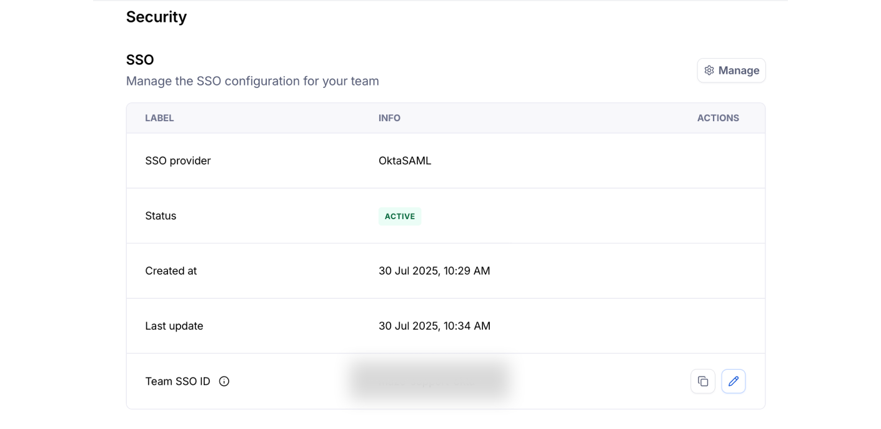Click the LABEL column header
This screenshot has height=429, width=881.
point(159,118)
